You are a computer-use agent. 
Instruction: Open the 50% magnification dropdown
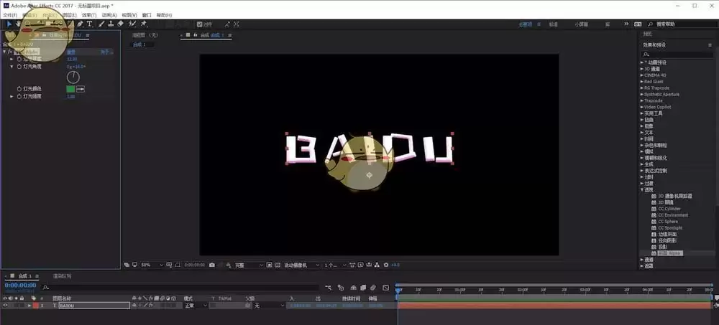point(152,265)
